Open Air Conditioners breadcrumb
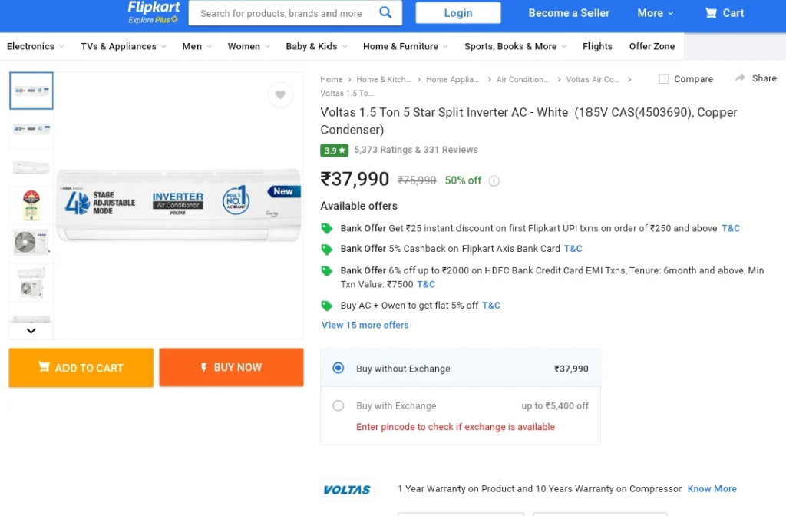 click(x=522, y=79)
